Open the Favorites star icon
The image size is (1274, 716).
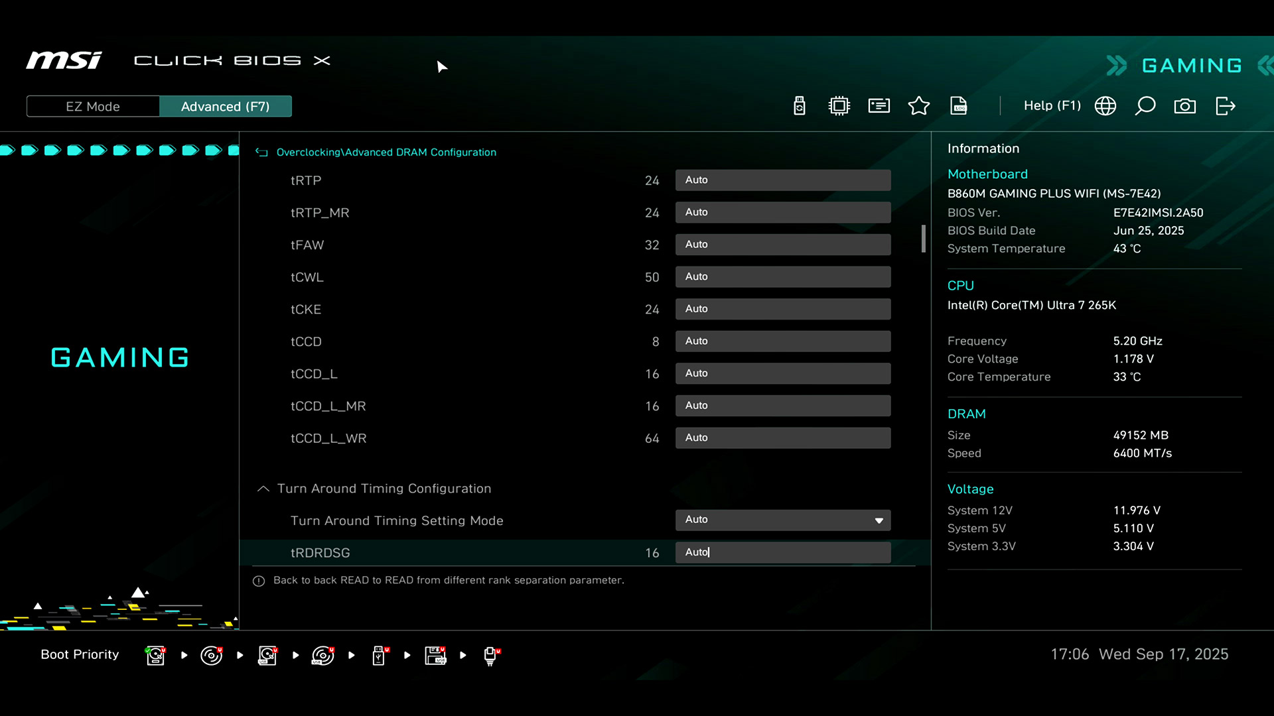(x=918, y=106)
